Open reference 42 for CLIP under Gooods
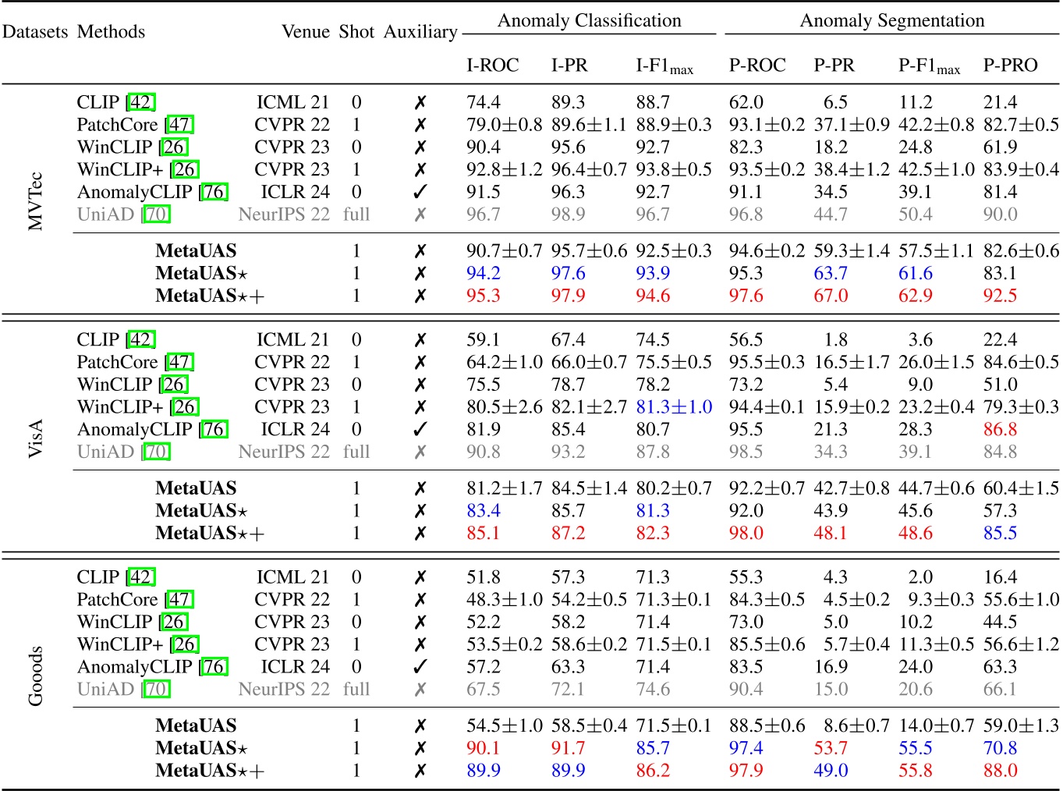1063x791 pixels. (x=140, y=576)
